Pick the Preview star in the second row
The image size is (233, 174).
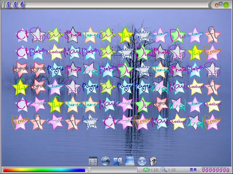213,52
